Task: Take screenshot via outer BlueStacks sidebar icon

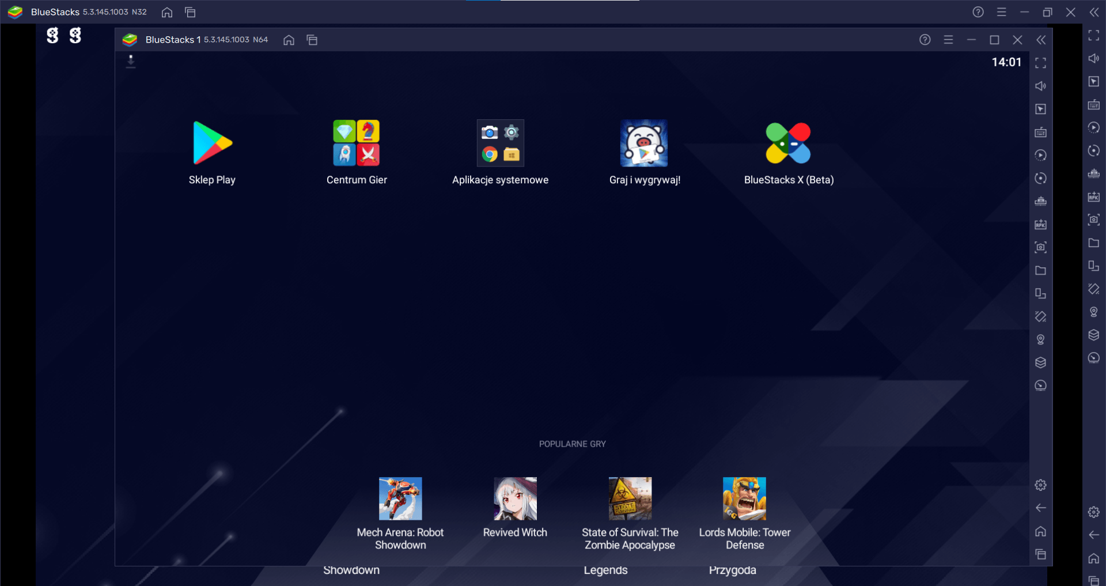Action: [x=1093, y=220]
